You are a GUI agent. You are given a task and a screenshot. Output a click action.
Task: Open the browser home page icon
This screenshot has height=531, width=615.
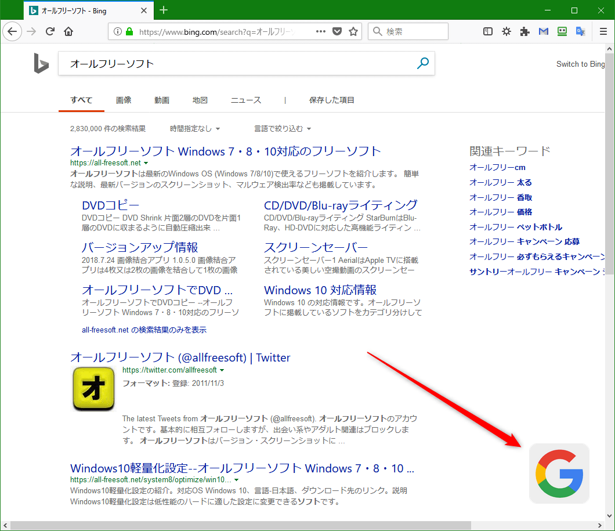tap(68, 31)
